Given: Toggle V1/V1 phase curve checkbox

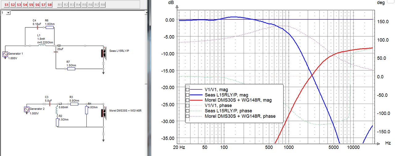Looking at the screenshot, I should 187,105.
